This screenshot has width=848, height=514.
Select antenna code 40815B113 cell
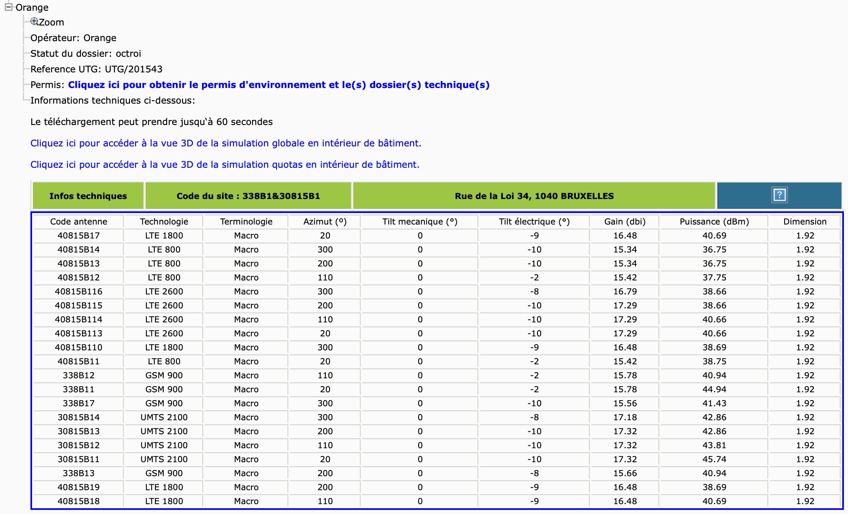[79, 333]
